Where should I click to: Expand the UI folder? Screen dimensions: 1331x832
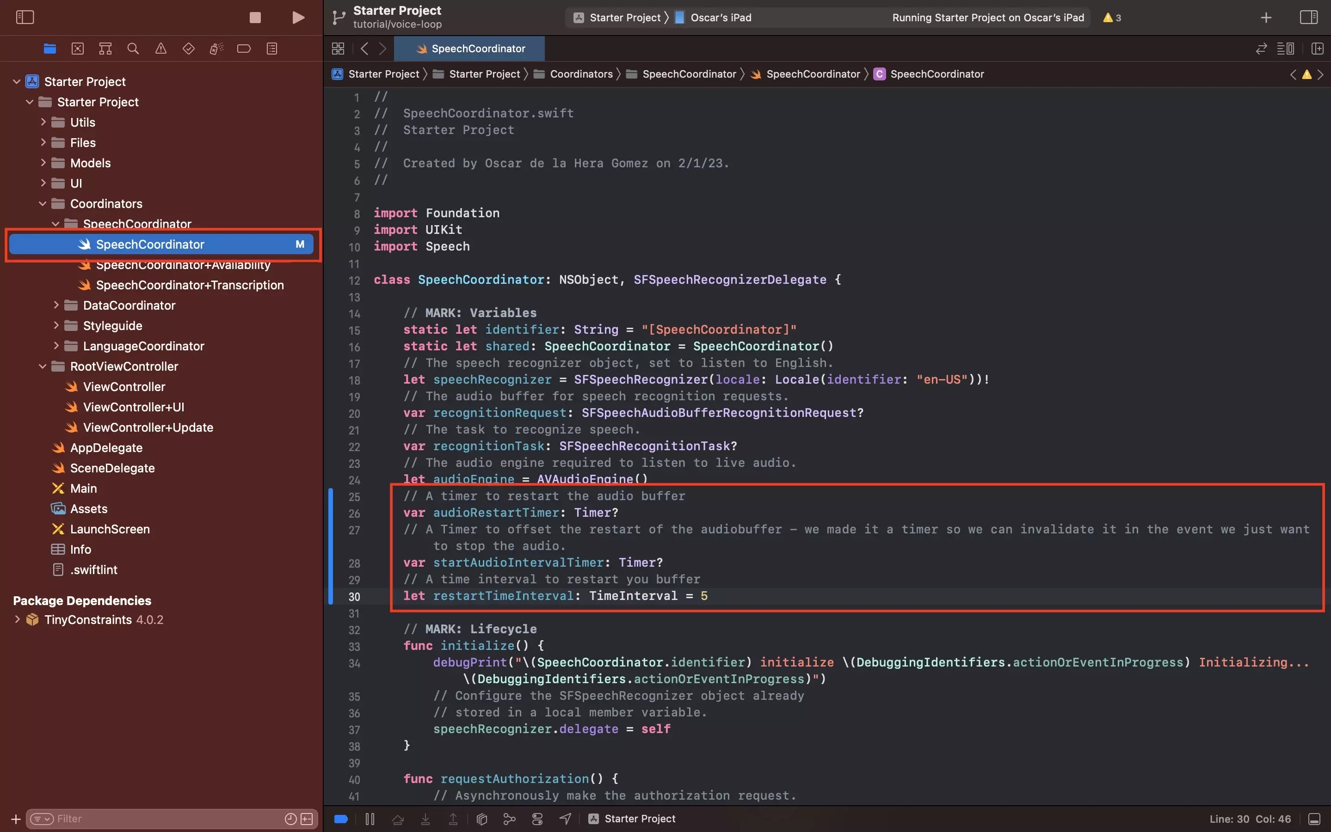click(x=43, y=183)
